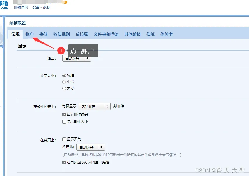
Task: Click the mailbox logo at top left
Action: tap(4, 5)
